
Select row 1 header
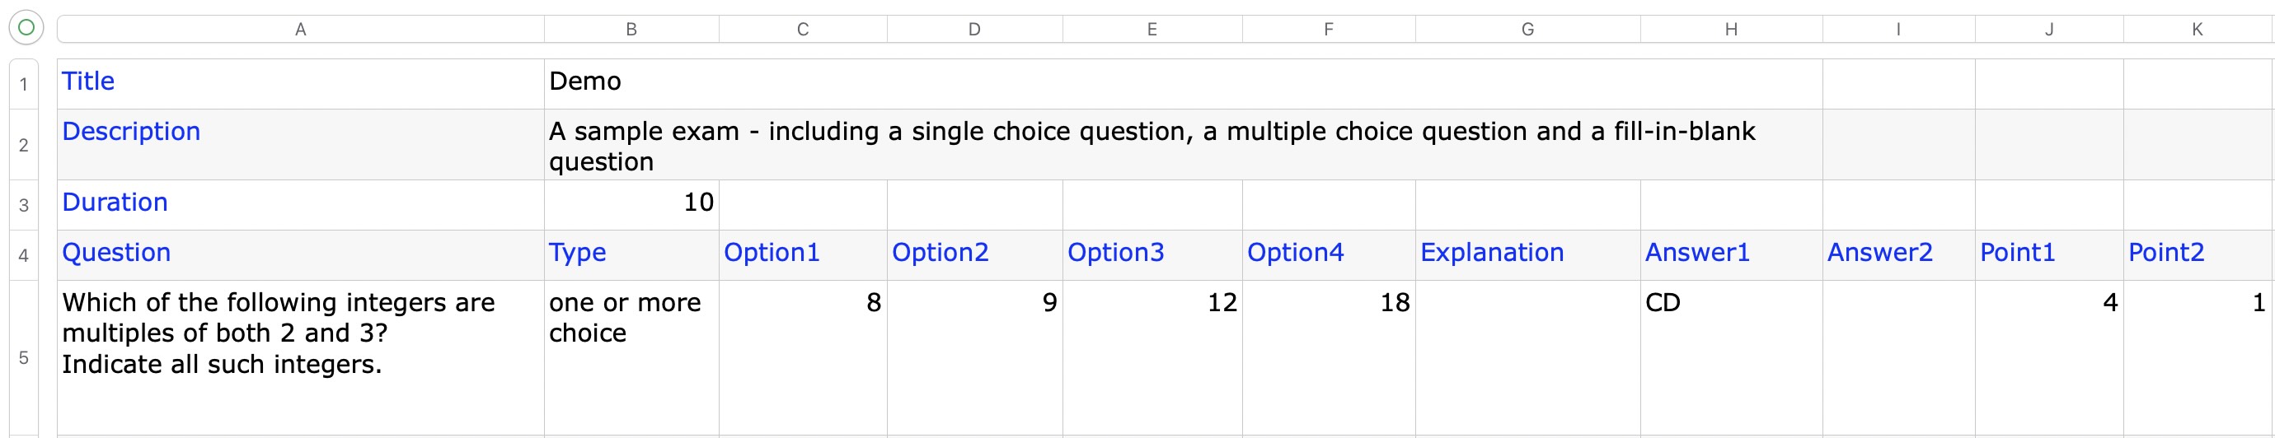point(24,85)
